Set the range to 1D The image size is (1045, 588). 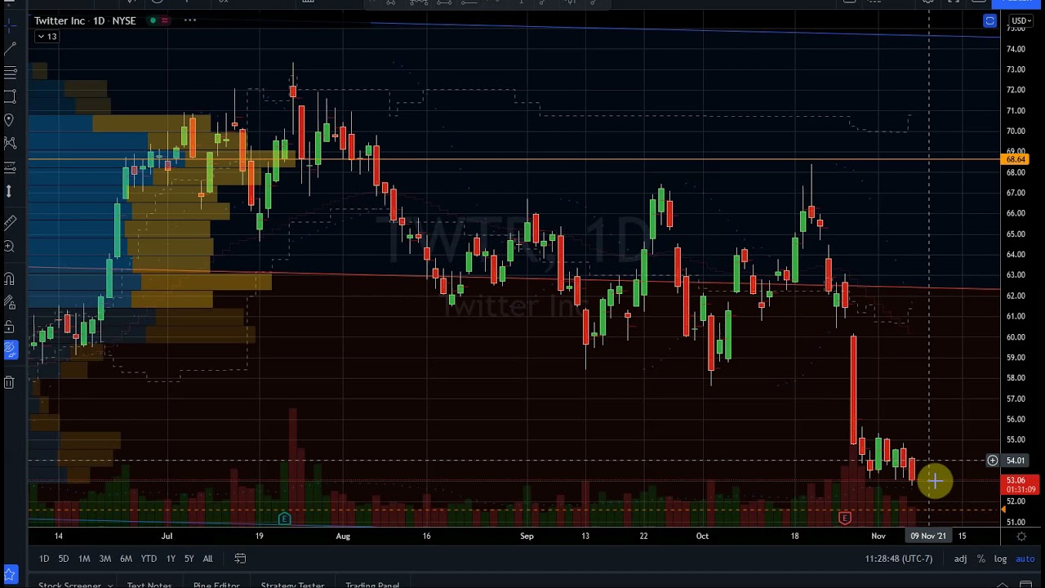[44, 559]
